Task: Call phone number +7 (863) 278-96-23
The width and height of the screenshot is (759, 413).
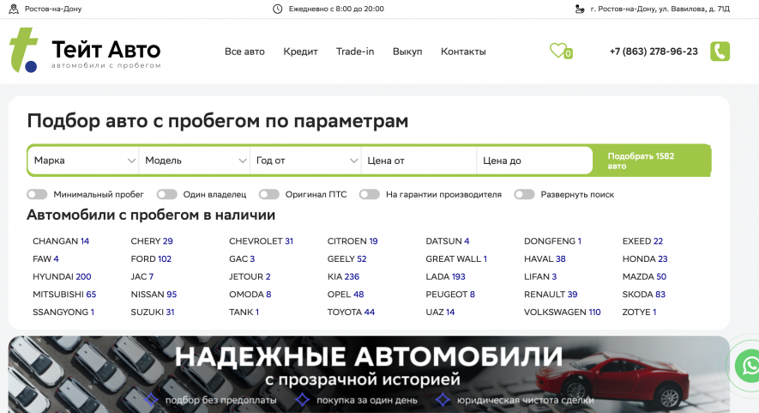Action: click(x=654, y=52)
